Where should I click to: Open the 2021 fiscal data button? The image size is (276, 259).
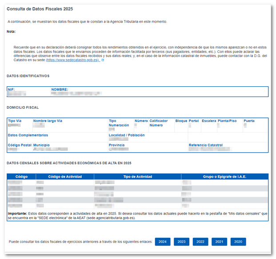219,242
